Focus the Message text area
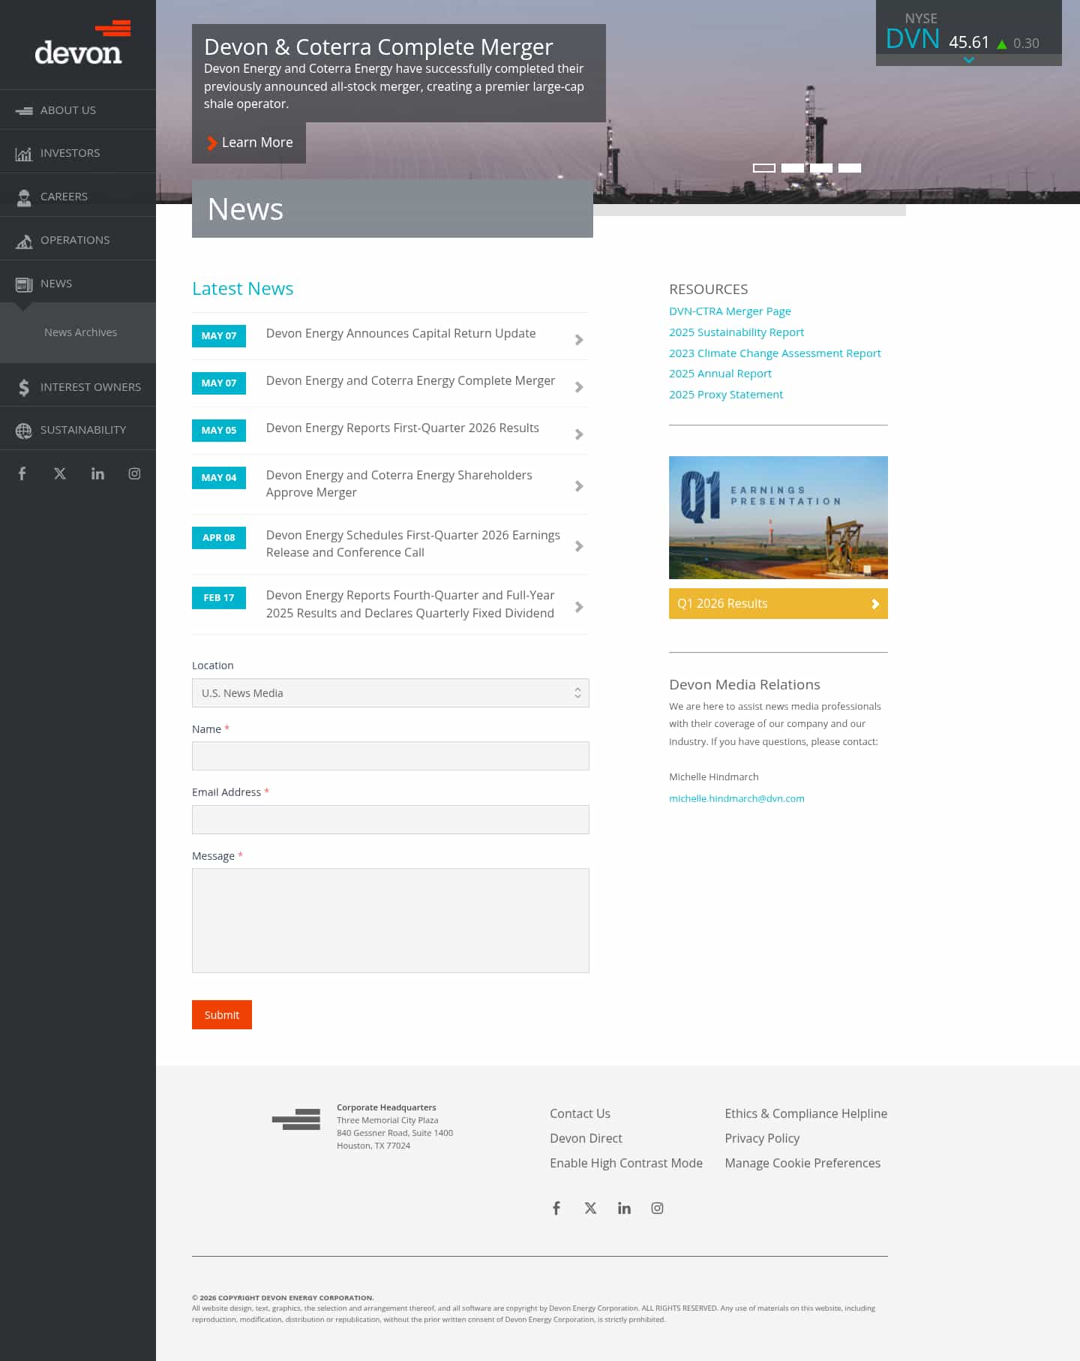This screenshot has width=1080, height=1361. (391, 921)
